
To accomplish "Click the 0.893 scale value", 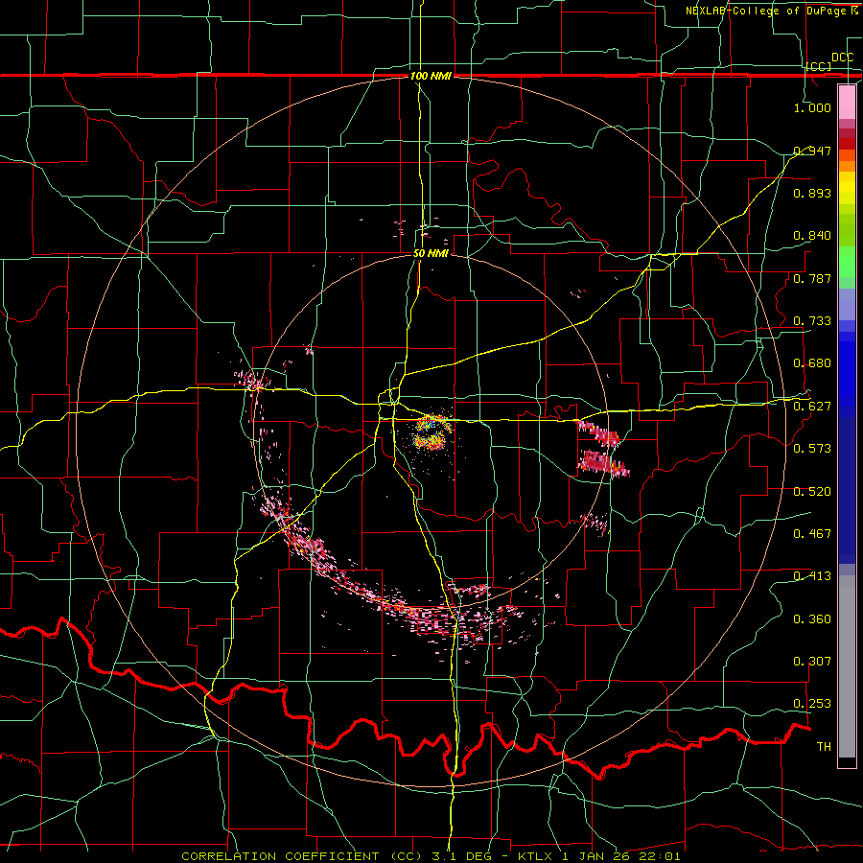I will (812, 193).
